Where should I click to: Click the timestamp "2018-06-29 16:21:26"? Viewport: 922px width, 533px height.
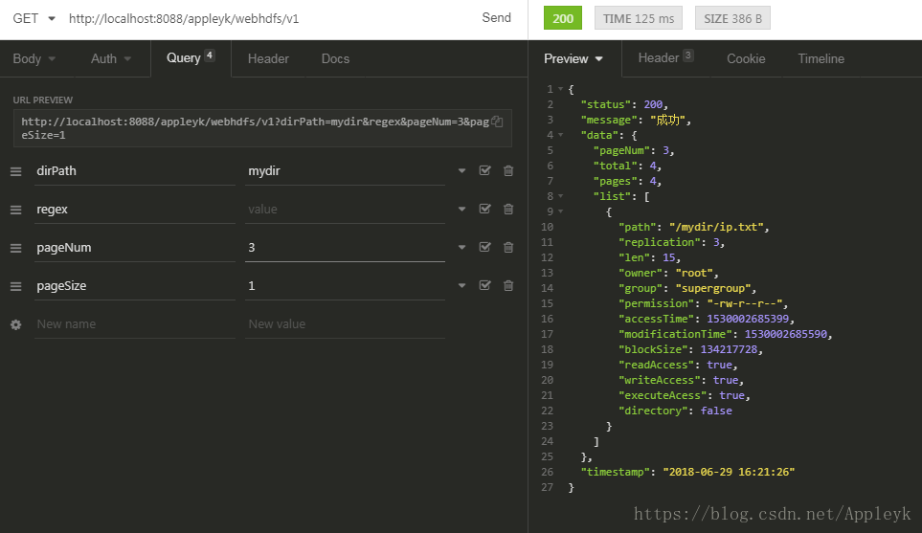click(x=730, y=472)
